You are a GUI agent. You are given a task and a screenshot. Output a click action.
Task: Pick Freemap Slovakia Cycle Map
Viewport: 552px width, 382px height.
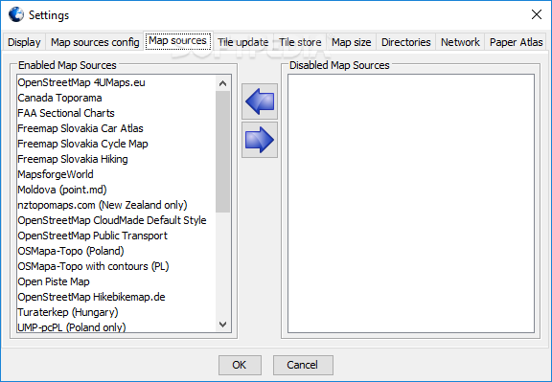click(116, 144)
